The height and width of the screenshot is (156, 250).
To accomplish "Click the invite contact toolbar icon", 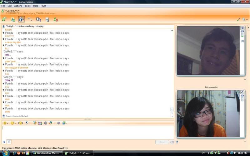I will pyautogui.click(x=5, y=19).
